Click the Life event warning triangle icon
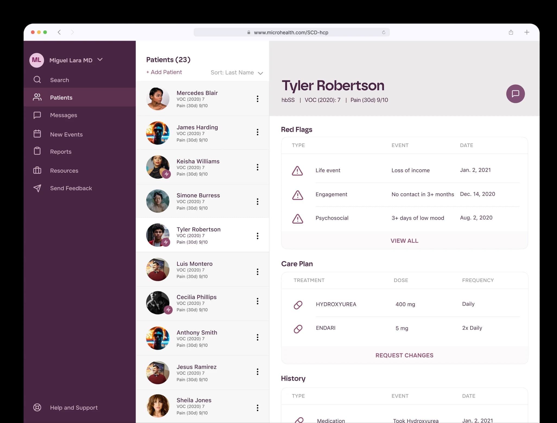Image resolution: width=557 pixels, height=423 pixels. (x=297, y=171)
